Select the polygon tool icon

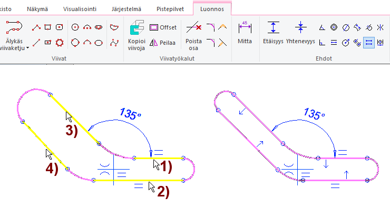pos(60,43)
